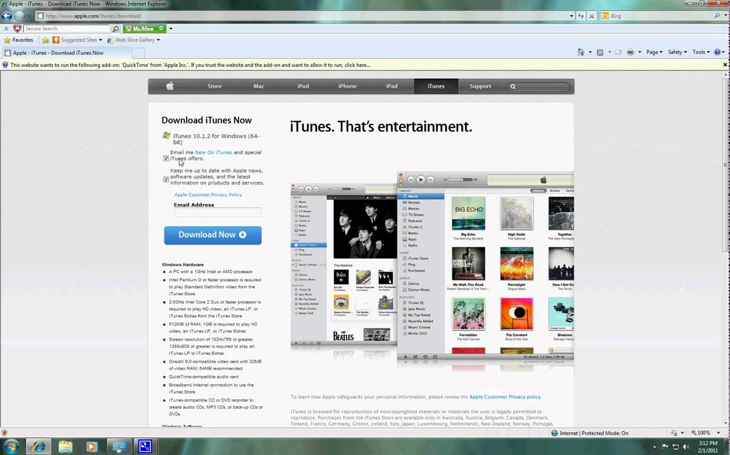Expand the address bar autocomplete dropdown
This screenshot has width=730, height=455.
(x=572, y=16)
